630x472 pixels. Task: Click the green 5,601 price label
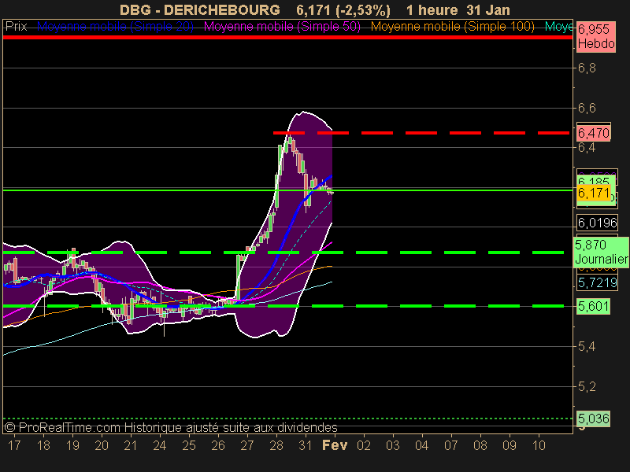click(594, 306)
